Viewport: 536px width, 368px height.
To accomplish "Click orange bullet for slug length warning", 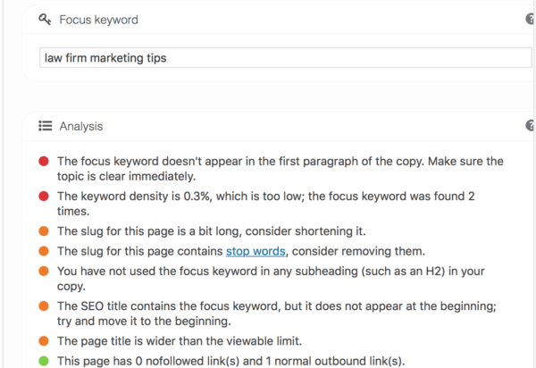I will pyautogui.click(x=44, y=231).
